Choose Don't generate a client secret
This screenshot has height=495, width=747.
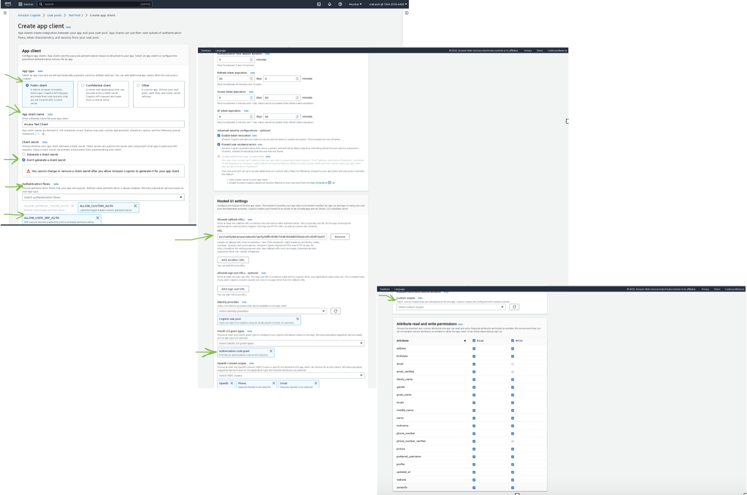pos(24,160)
